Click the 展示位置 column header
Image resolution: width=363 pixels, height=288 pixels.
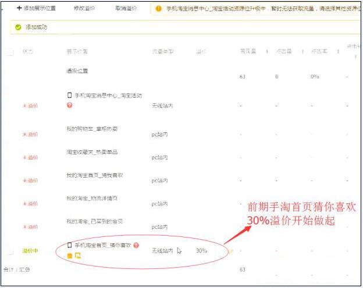click(x=77, y=51)
